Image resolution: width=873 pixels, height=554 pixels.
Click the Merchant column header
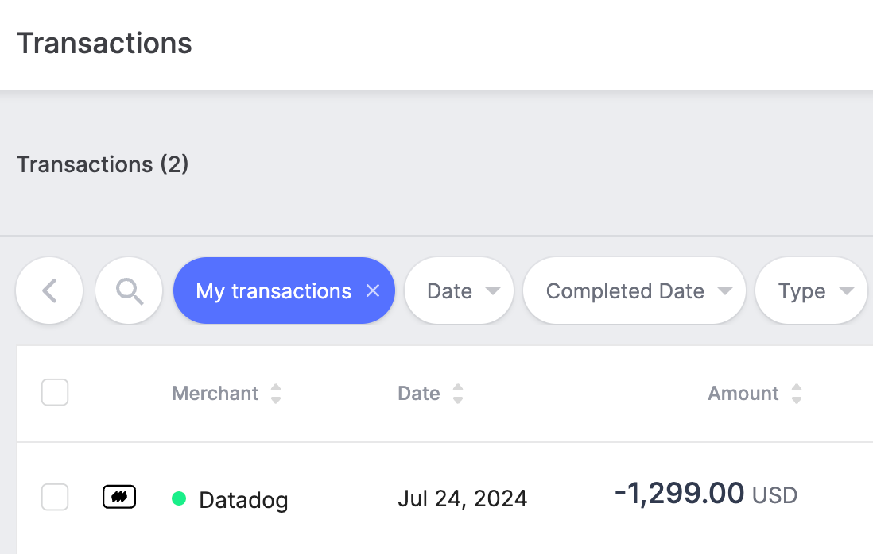click(x=215, y=394)
